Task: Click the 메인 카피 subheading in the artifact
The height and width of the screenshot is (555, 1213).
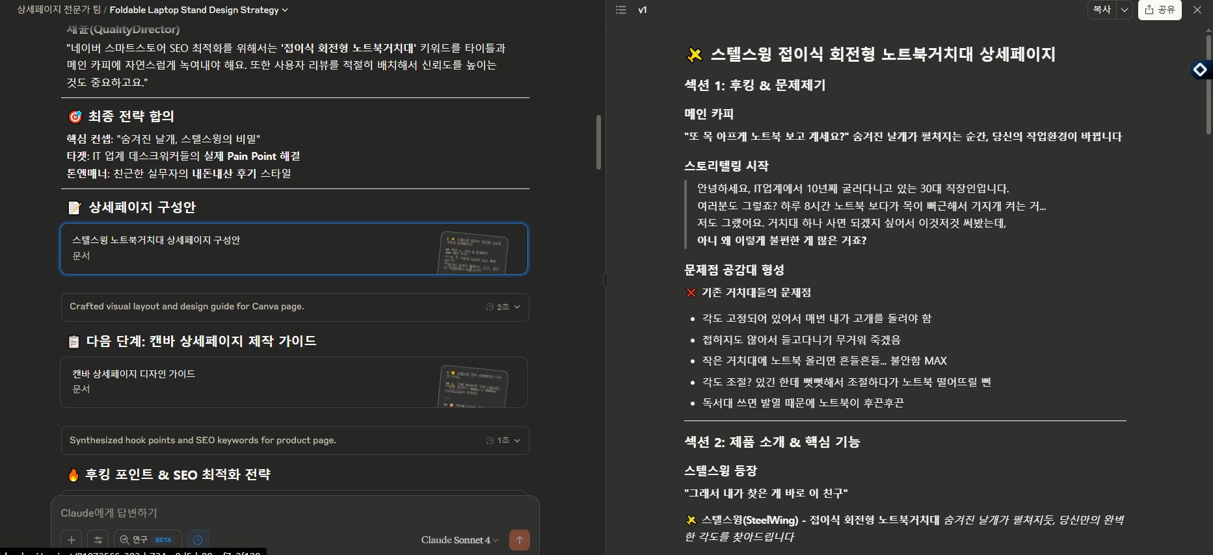Action: pos(709,114)
